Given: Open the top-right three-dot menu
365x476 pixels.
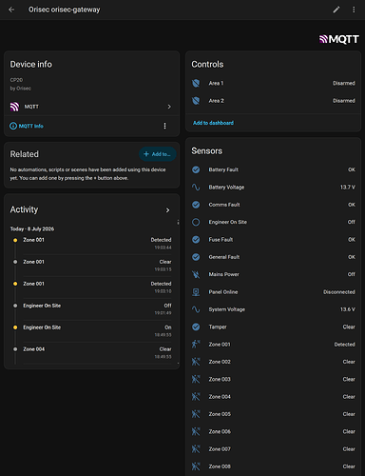Looking at the screenshot, I should pyautogui.click(x=354, y=10).
